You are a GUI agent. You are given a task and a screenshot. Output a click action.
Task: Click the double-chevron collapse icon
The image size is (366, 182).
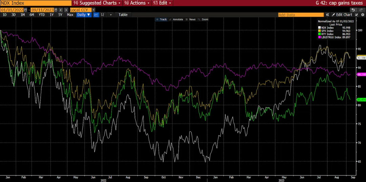tap(327, 15)
